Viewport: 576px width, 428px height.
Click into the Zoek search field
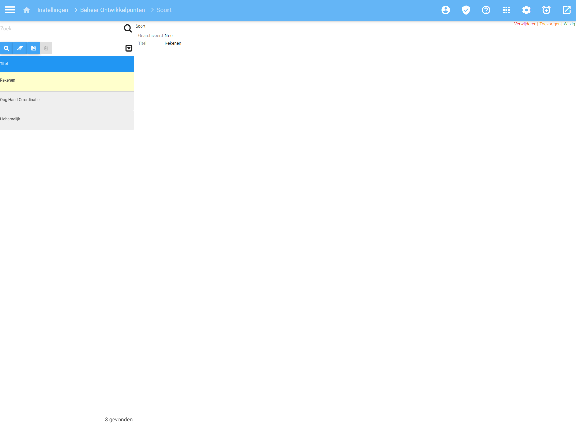[x=60, y=29]
